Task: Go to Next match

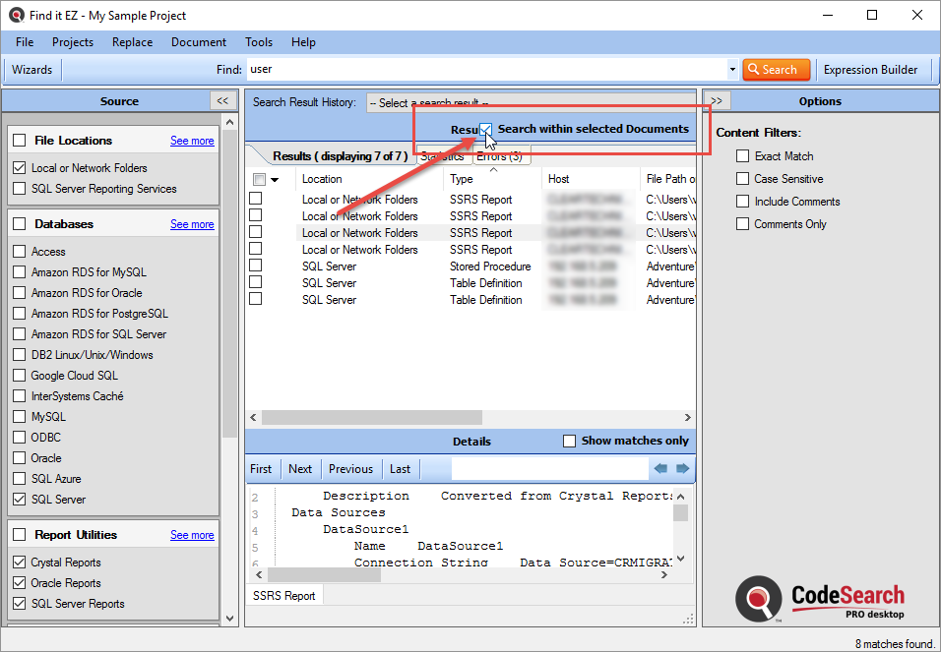Action: [300, 469]
